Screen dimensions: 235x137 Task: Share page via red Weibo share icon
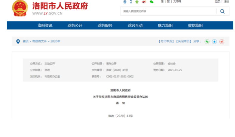point(222,41)
